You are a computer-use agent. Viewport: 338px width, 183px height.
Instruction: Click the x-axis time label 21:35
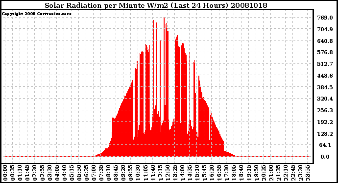pyautogui.click(x=278, y=173)
